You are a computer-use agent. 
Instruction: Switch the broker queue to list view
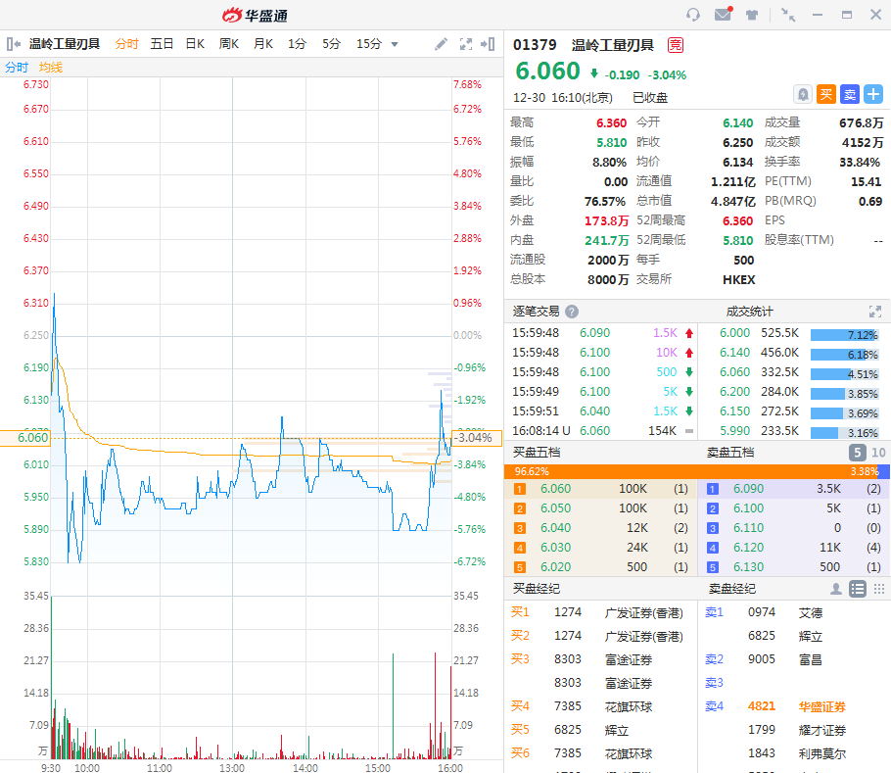(x=858, y=589)
